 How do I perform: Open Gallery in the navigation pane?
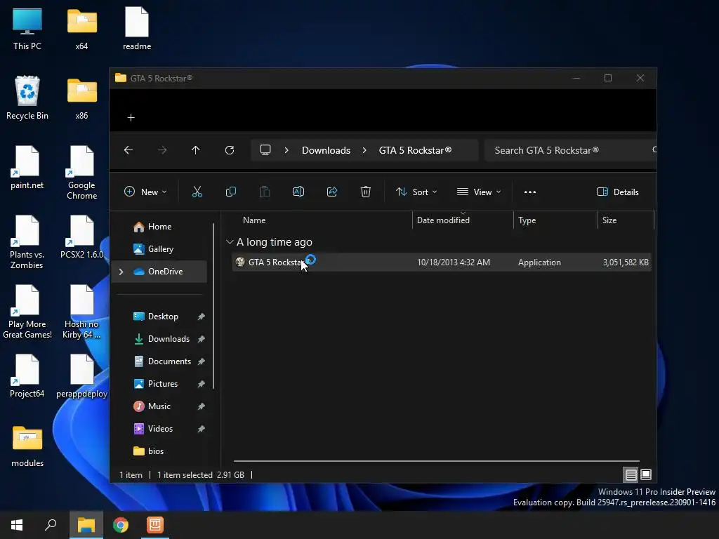tap(160, 249)
